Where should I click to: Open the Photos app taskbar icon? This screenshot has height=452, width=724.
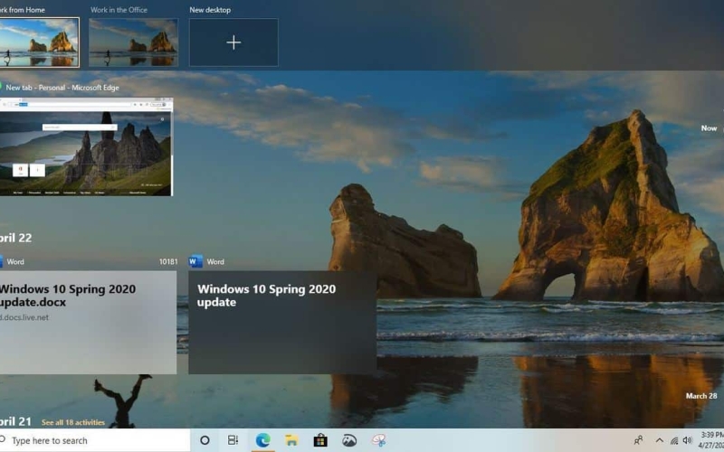click(x=349, y=440)
